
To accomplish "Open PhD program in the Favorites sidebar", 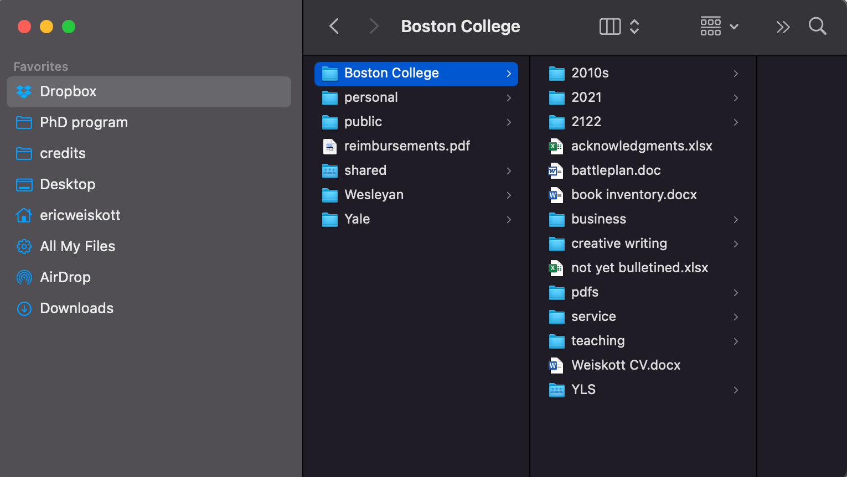I will coord(149,122).
